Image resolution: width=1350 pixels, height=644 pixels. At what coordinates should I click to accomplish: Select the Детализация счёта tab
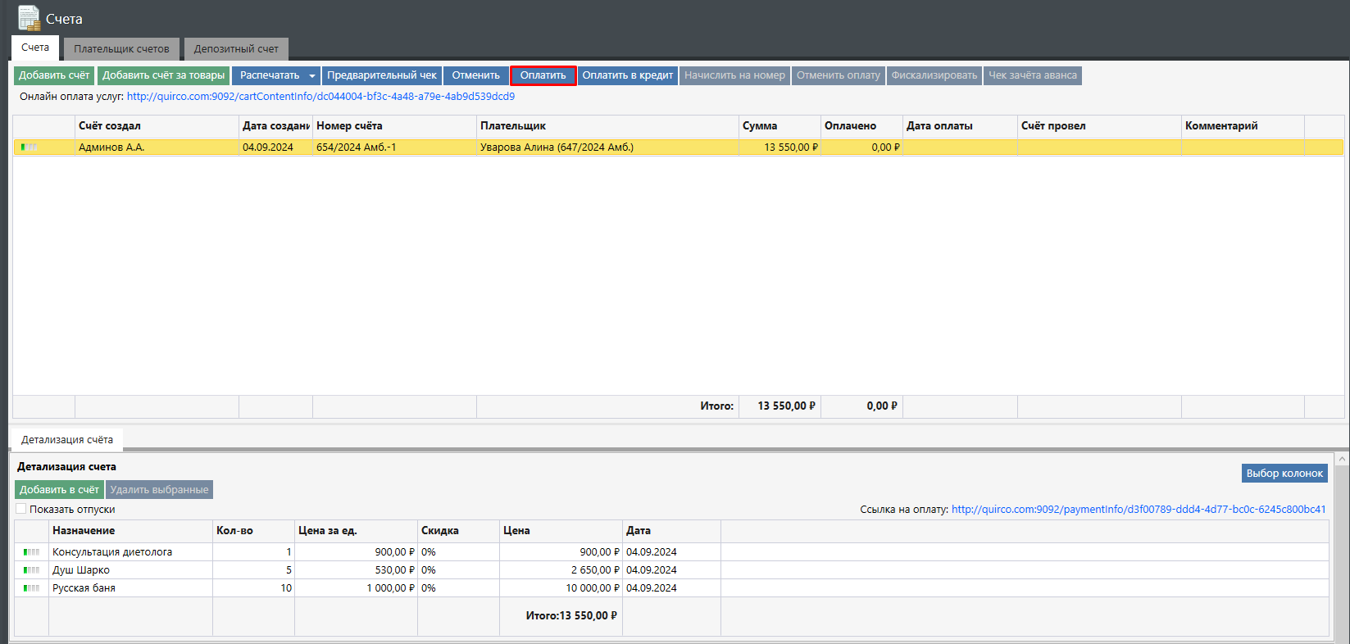click(67, 440)
